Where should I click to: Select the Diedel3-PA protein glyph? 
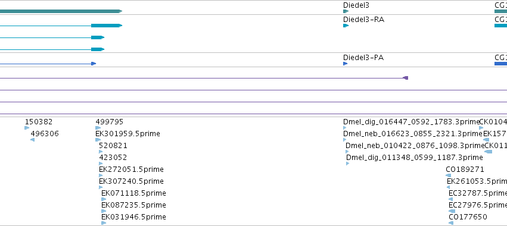click(345, 64)
